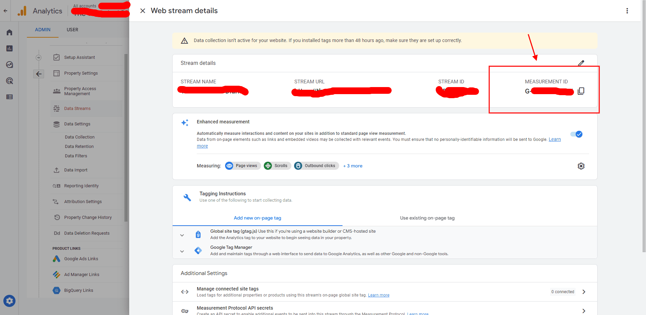Open the Learn more link under Enhanced measurement
The width and height of the screenshot is (646, 315).
click(554, 140)
